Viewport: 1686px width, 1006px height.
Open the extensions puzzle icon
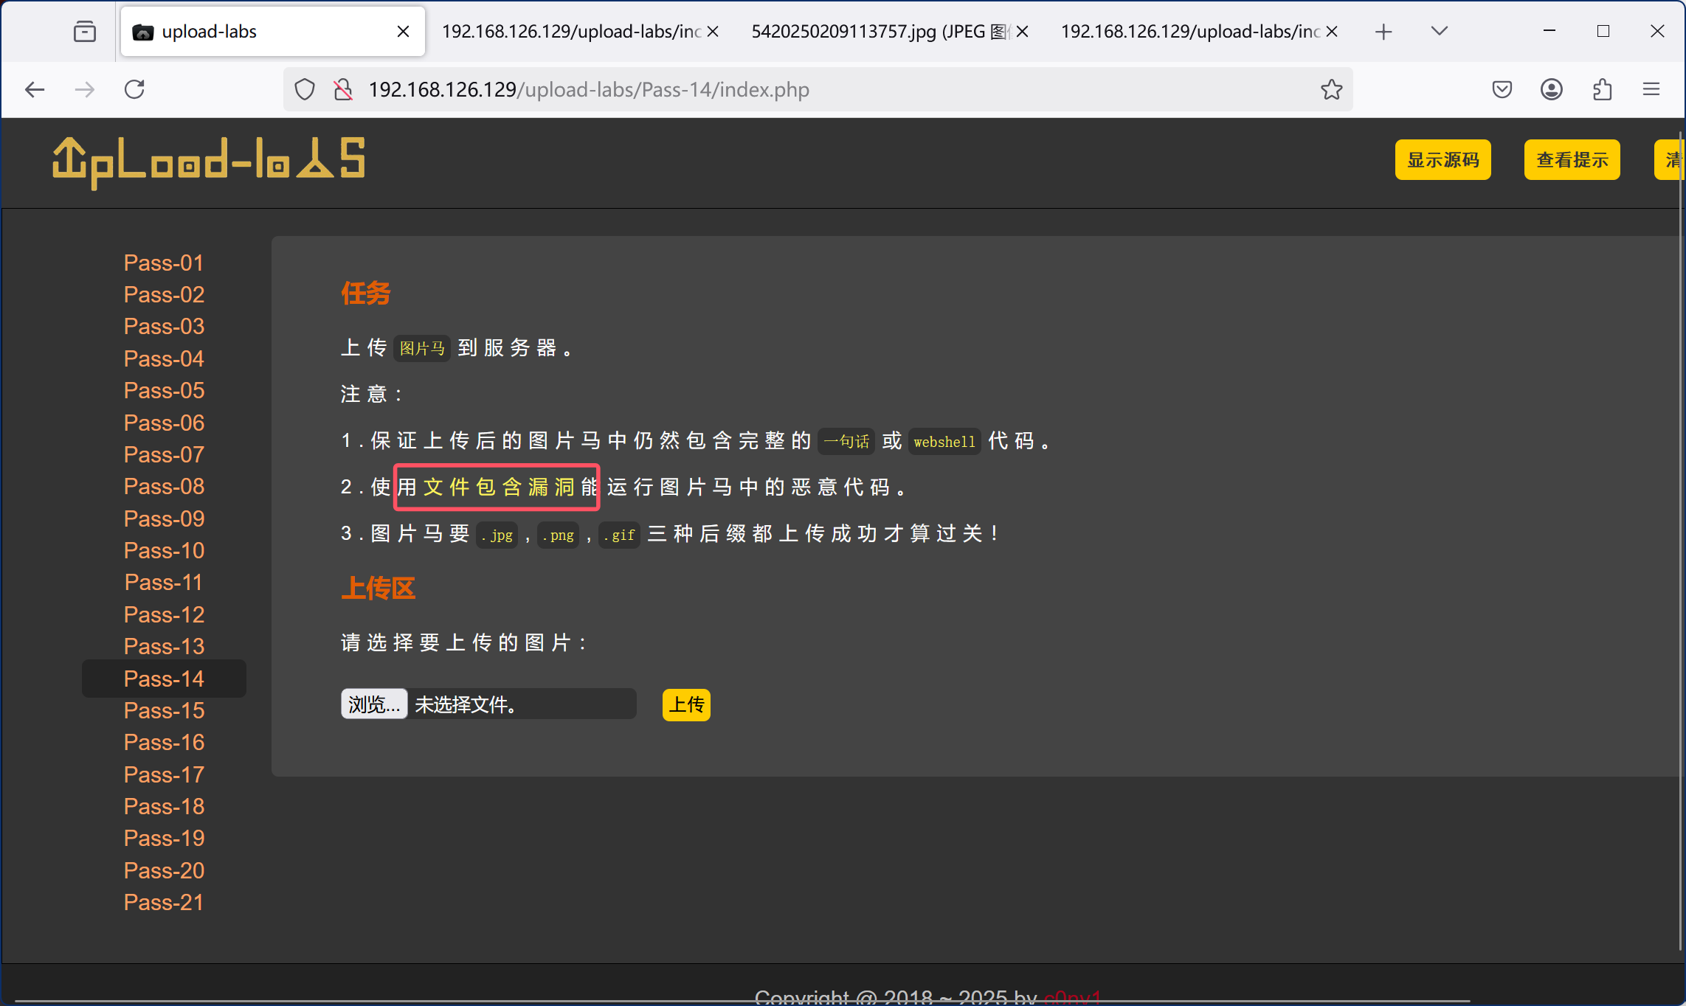[x=1602, y=90]
